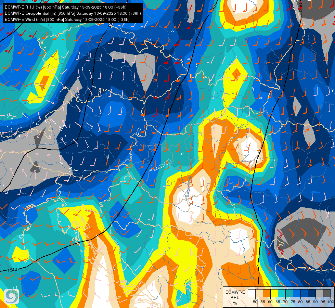Click the legend unit '%' symbol
This screenshot has width=335, height=308.
coord(235,303)
